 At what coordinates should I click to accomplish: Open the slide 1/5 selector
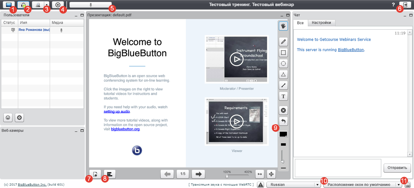point(183,174)
